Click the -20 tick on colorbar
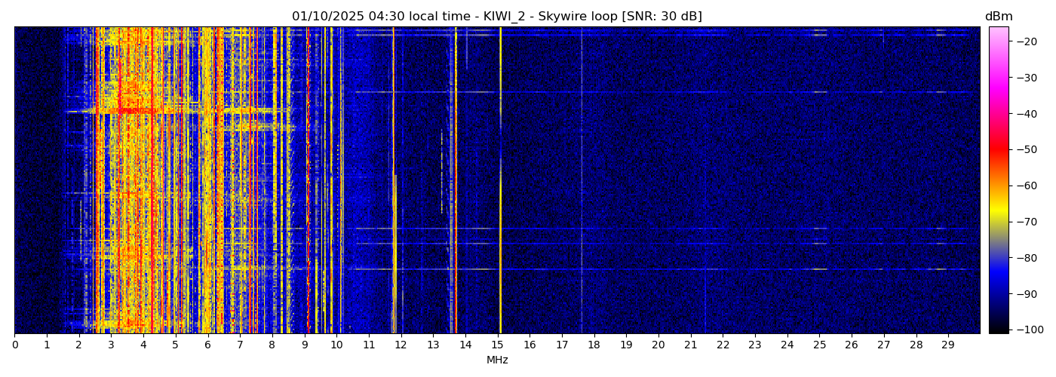 coord(1025,41)
